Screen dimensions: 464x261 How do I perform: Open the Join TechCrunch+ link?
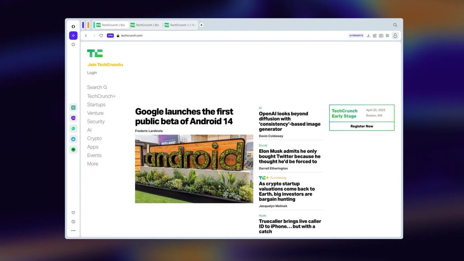(x=105, y=65)
